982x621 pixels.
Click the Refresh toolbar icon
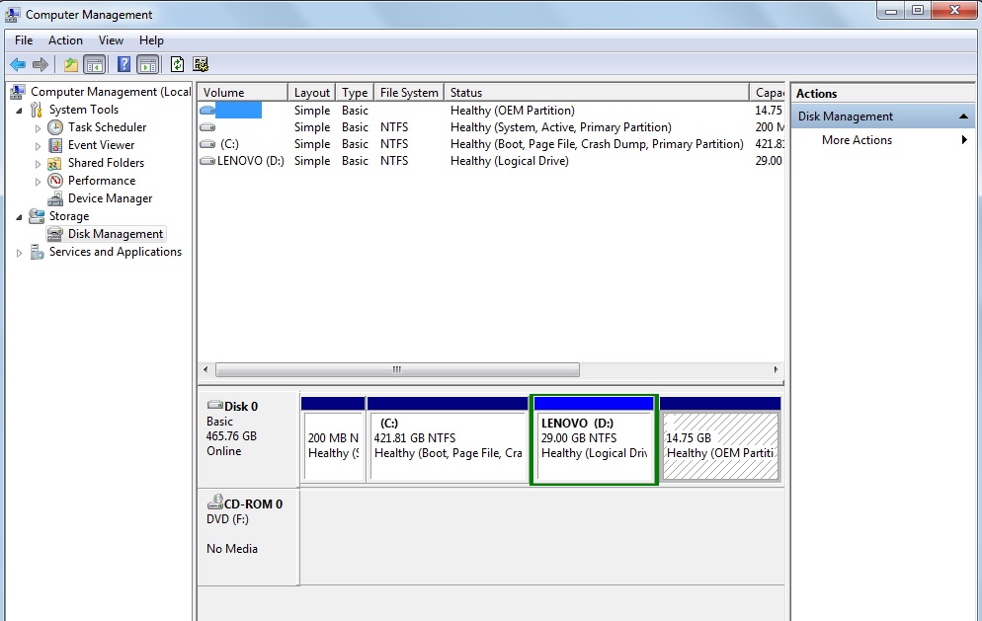tap(177, 65)
